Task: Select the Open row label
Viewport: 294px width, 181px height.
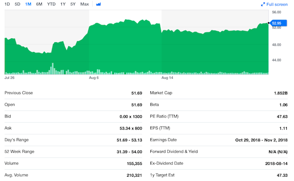Action: pyautogui.click(x=10, y=104)
